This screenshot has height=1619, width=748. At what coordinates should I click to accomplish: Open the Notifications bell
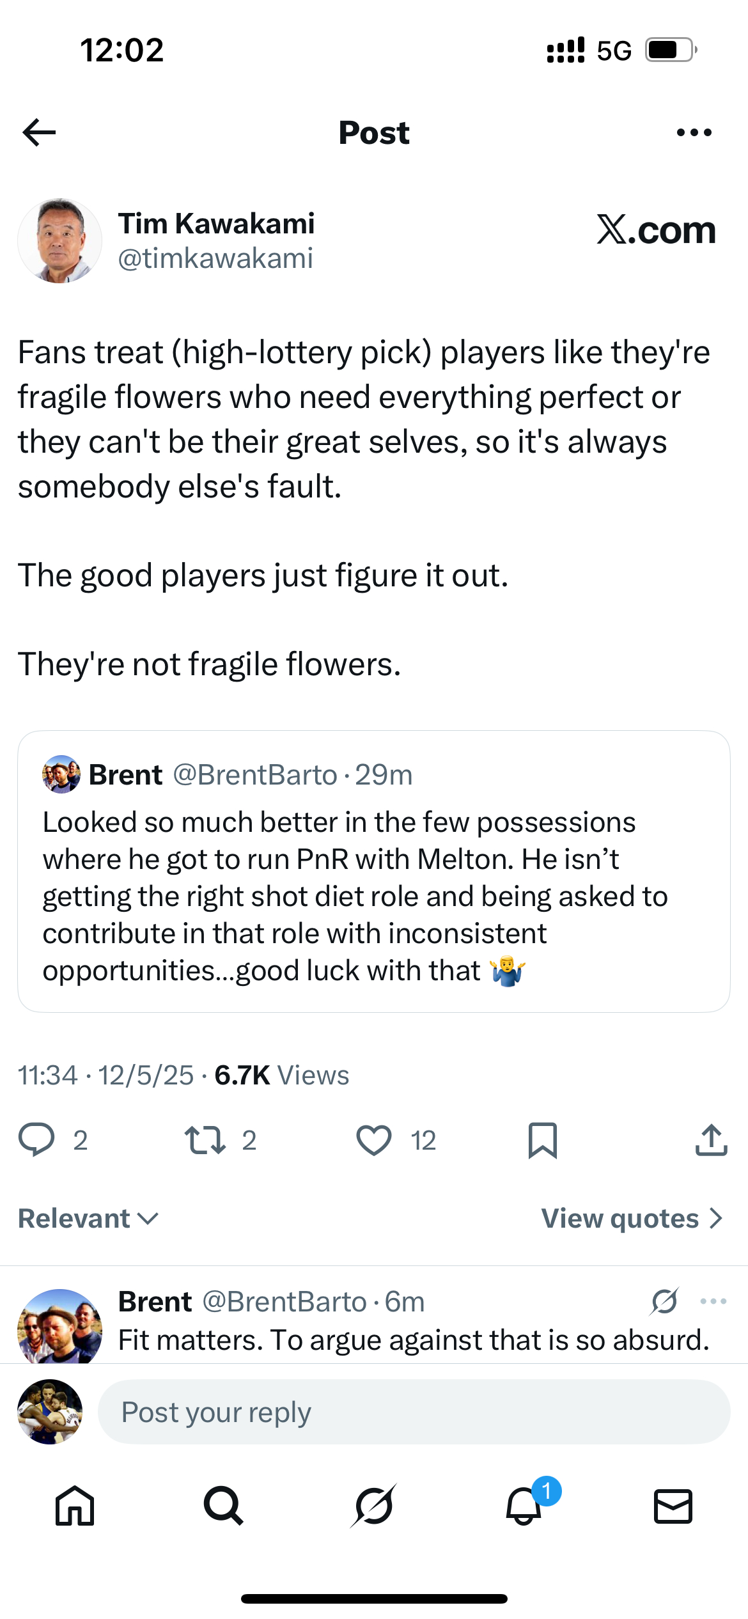524,1506
